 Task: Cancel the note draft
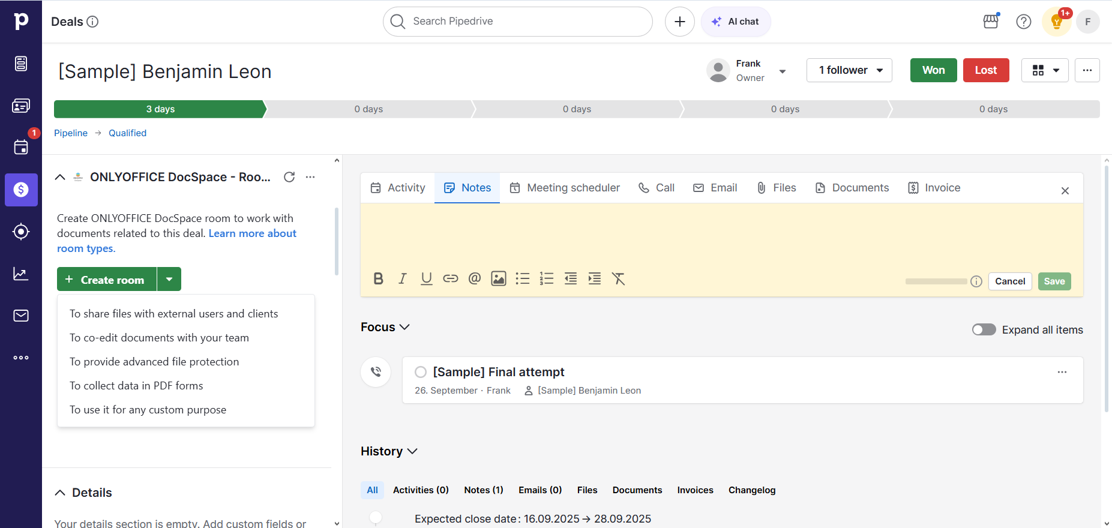(1010, 281)
